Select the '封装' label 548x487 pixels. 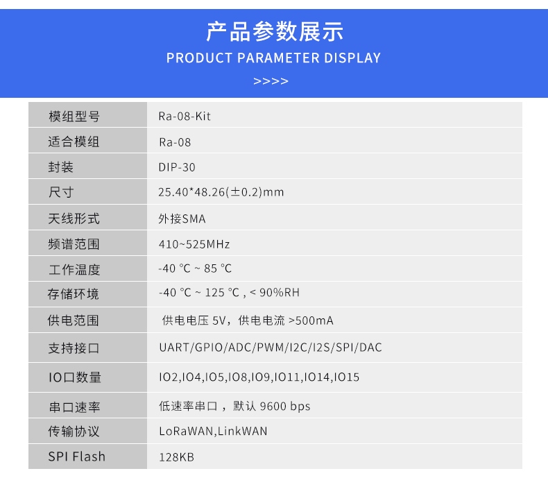[61, 167]
